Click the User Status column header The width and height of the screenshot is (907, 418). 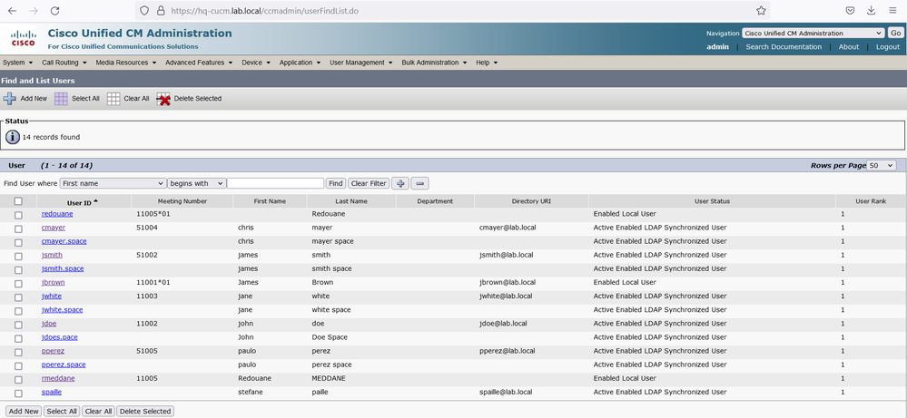point(712,201)
